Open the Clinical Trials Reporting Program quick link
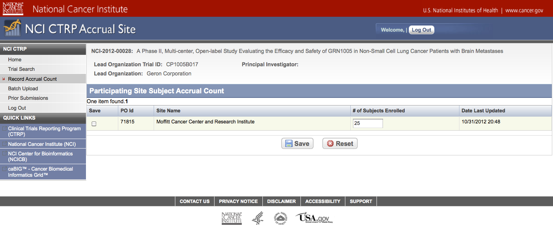 (x=44, y=131)
